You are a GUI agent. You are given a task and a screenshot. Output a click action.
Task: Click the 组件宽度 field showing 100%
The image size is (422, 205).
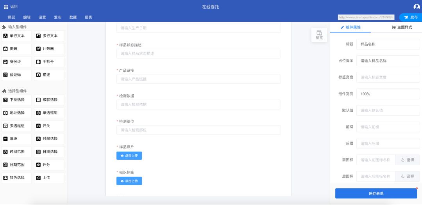coord(388,94)
